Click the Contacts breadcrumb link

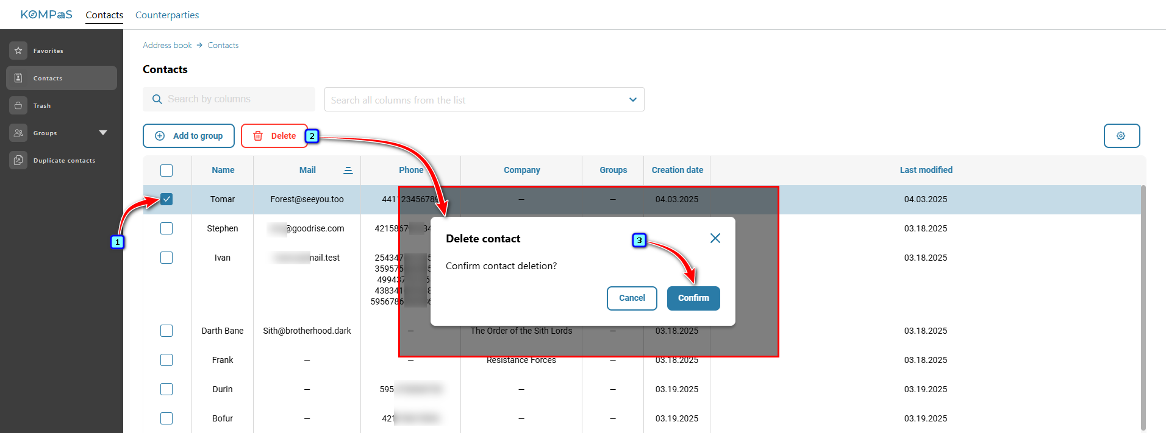[223, 45]
